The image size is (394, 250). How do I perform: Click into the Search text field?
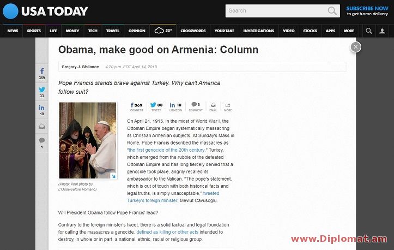pos(276,11)
